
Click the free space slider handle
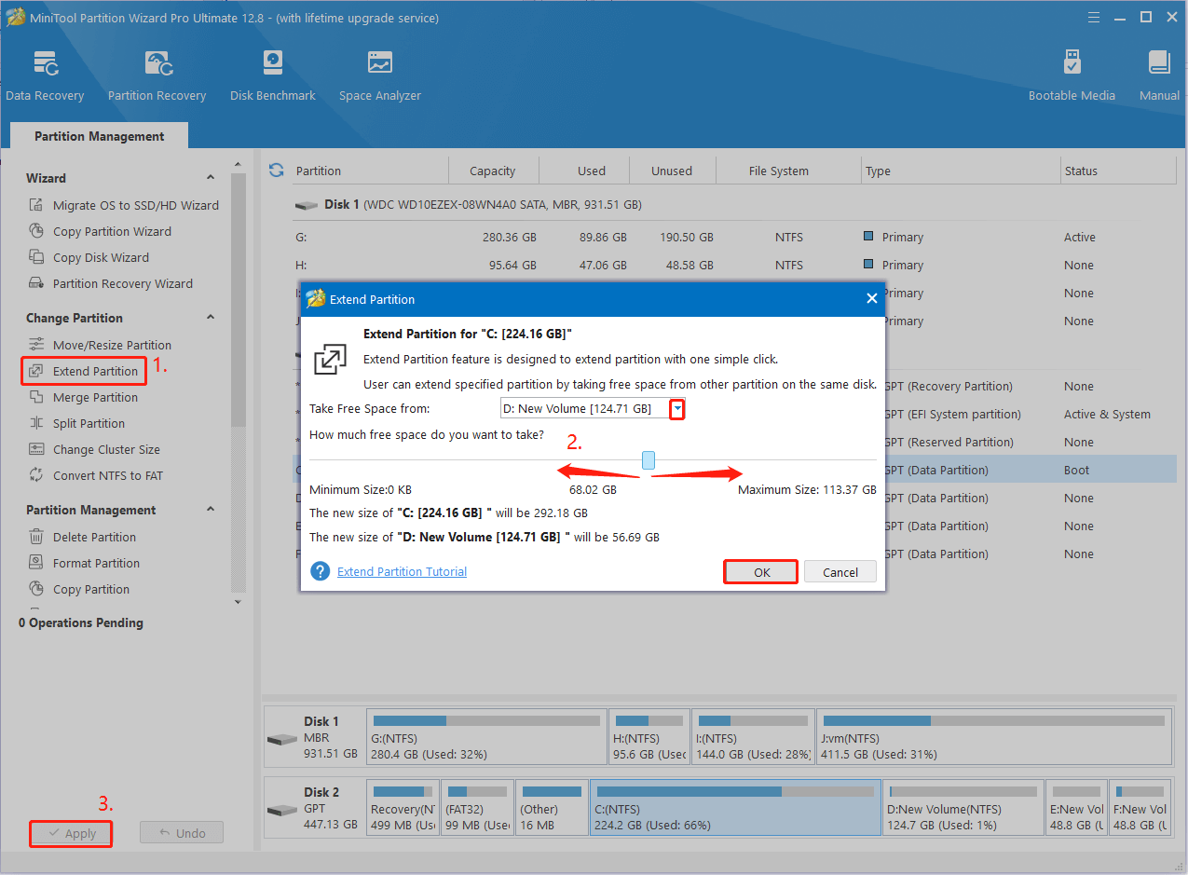point(649,459)
